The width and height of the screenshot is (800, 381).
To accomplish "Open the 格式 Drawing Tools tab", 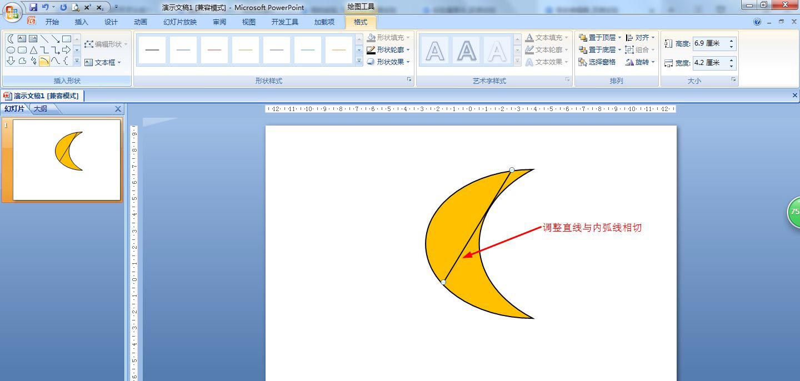I will 360,22.
